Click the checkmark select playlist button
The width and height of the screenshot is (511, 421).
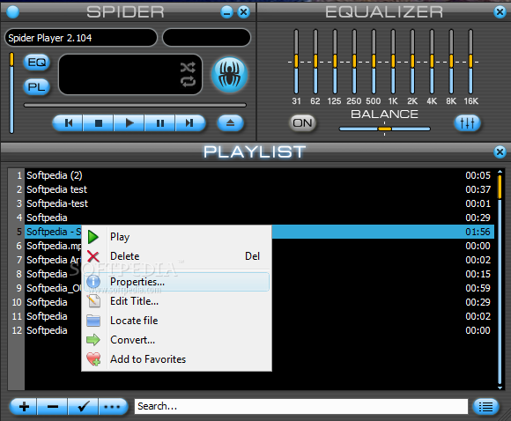point(83,406)
